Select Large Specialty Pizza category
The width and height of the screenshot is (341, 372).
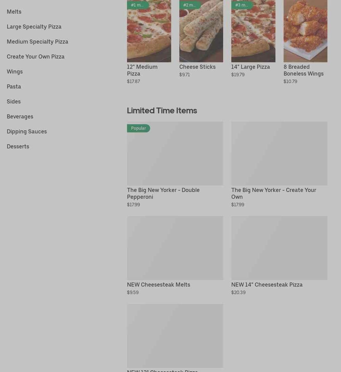pos(34,27)
